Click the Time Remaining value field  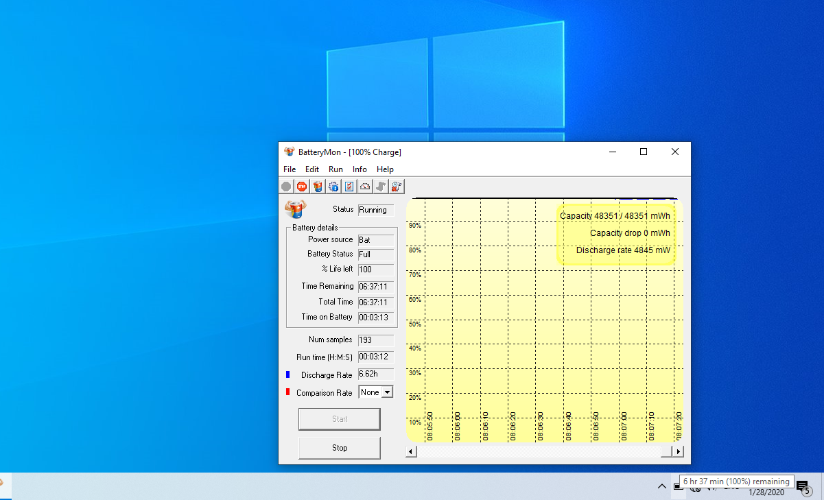click(x=376, y=287)
